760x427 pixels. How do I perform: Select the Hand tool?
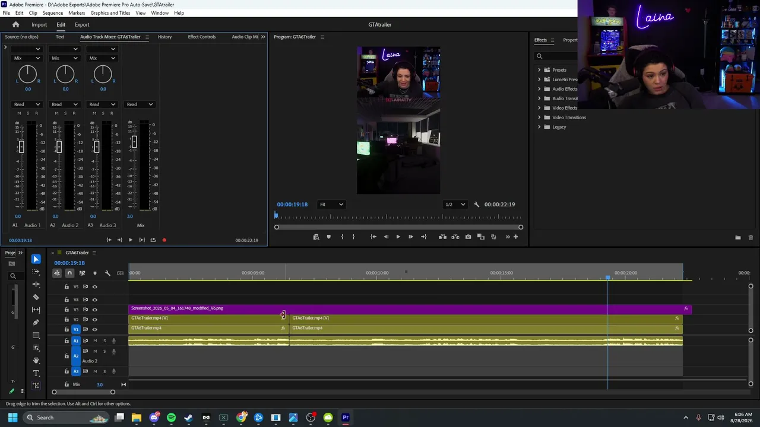(x=36, y=360)
